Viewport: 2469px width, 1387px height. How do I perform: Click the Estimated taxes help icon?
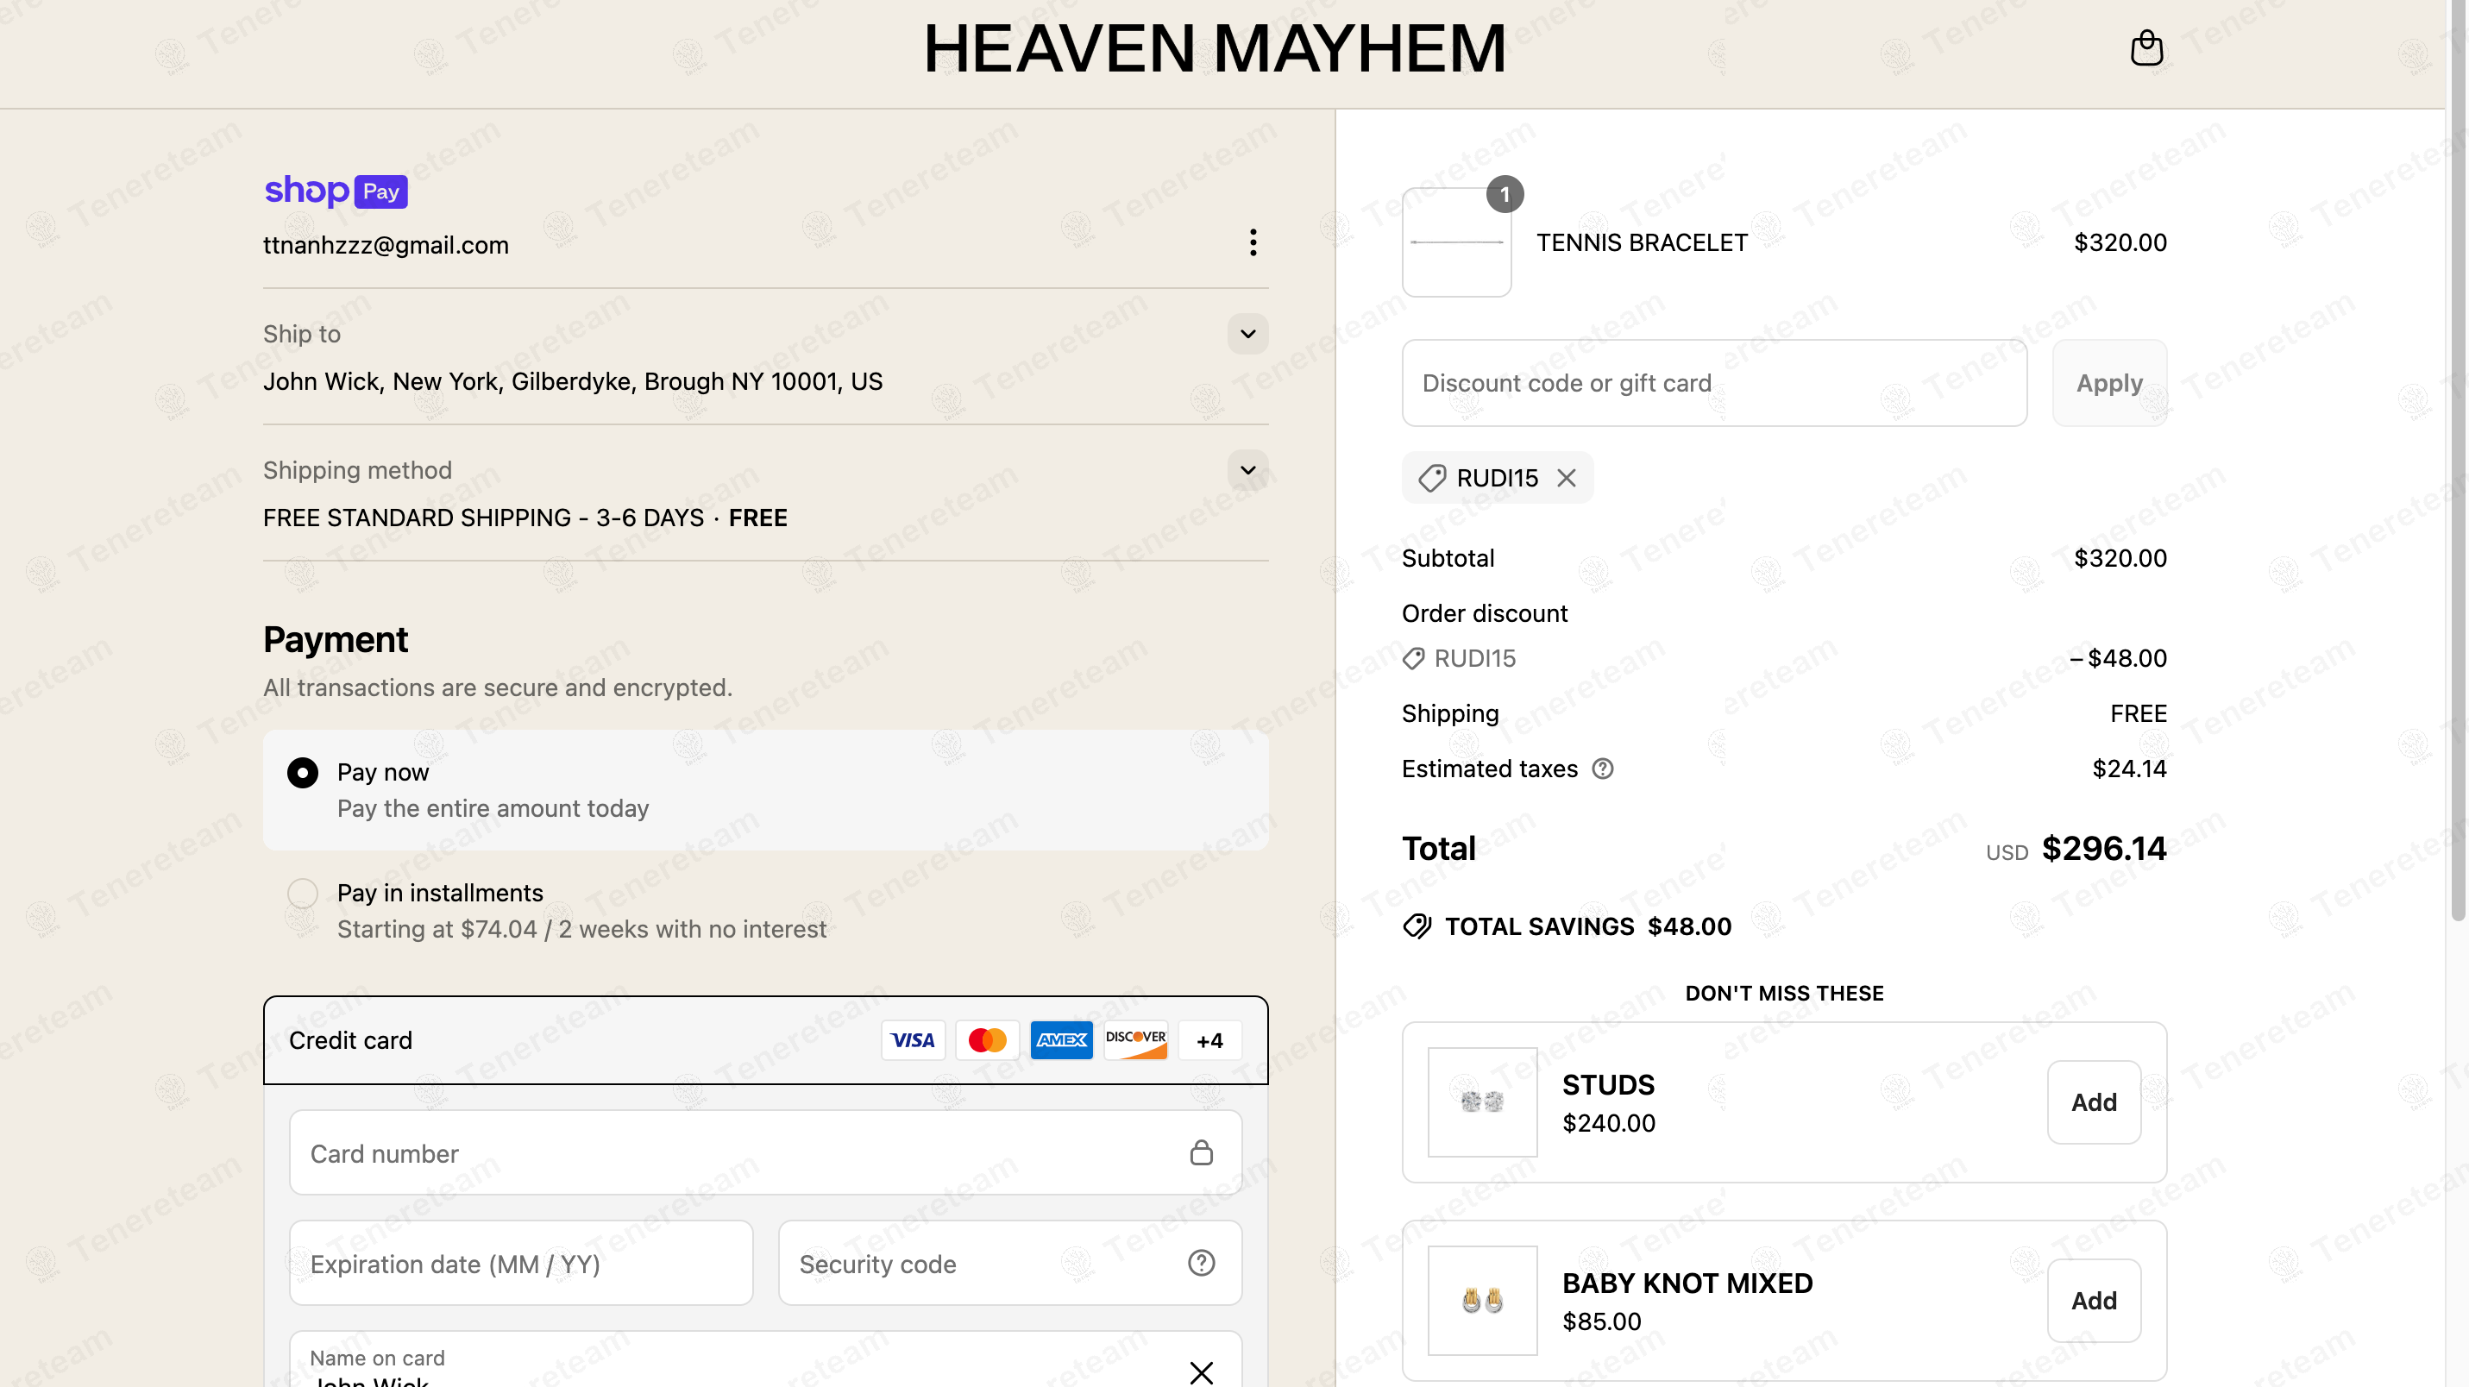1603,769
